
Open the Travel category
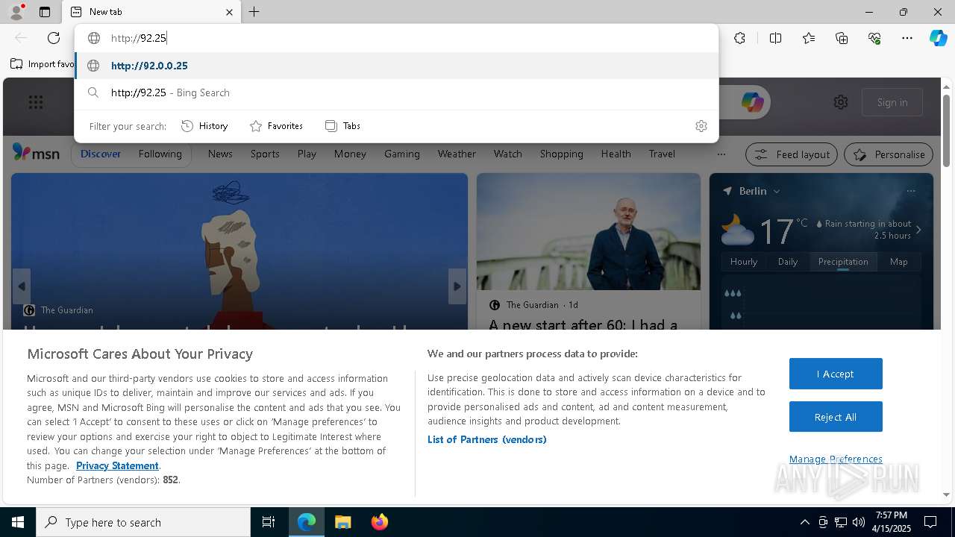(662, 154)
